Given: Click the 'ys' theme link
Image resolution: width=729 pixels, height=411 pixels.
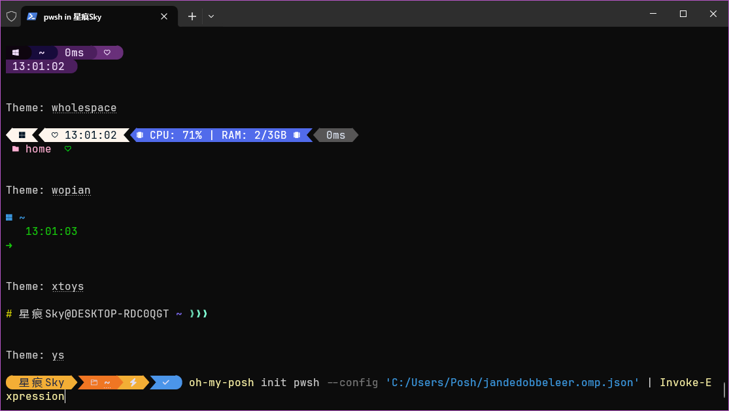Looking at the screenshot, I should (58, 355).
